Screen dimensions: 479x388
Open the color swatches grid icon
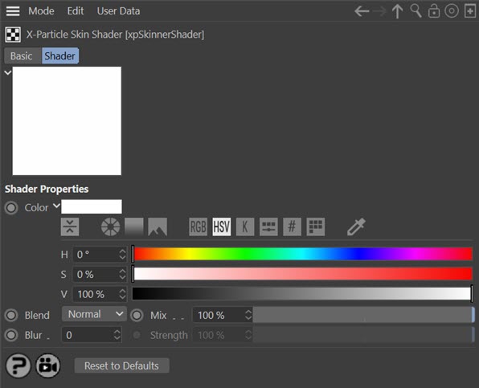(x=315, y=227)
